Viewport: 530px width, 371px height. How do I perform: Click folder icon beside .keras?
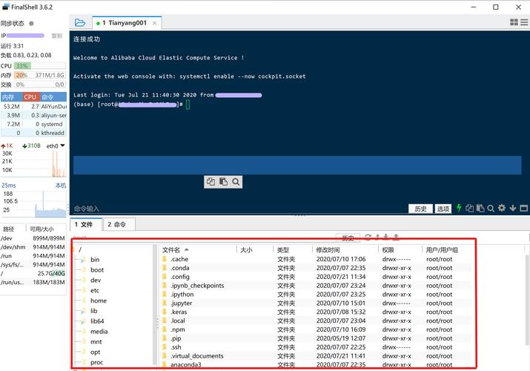[165, 312]
